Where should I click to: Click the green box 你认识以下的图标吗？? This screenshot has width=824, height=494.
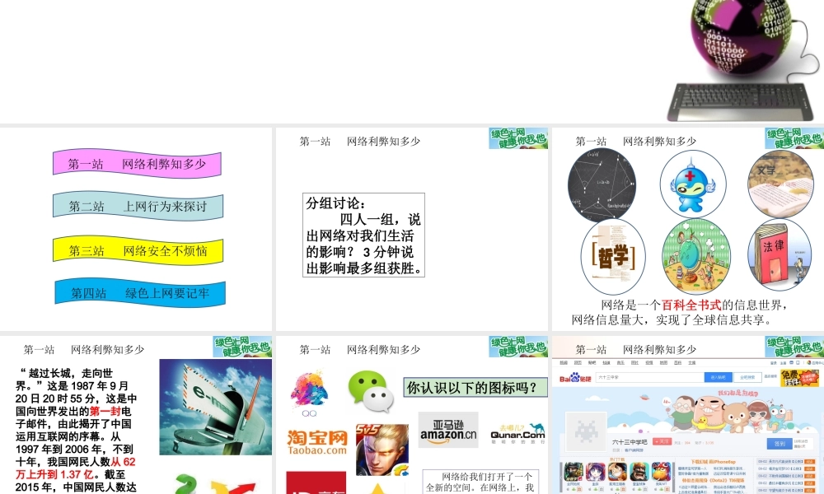pos(475,388)
